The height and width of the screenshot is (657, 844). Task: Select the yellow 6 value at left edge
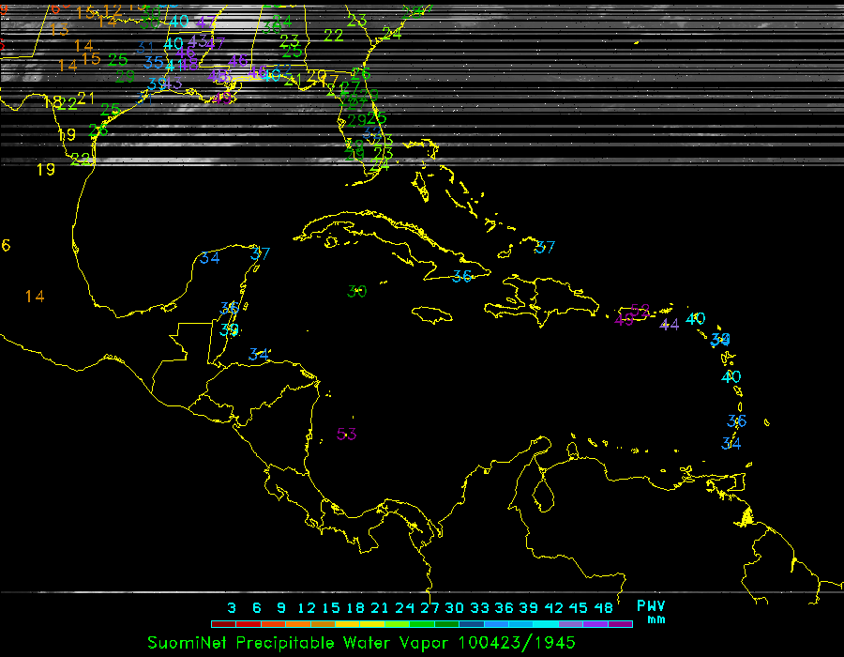(x=6, y=246)
